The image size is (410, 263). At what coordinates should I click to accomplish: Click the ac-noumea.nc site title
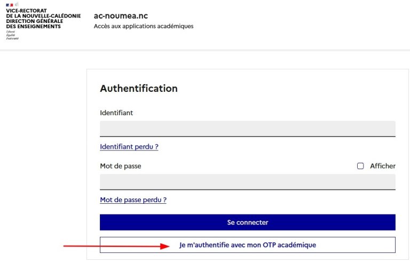121,16
